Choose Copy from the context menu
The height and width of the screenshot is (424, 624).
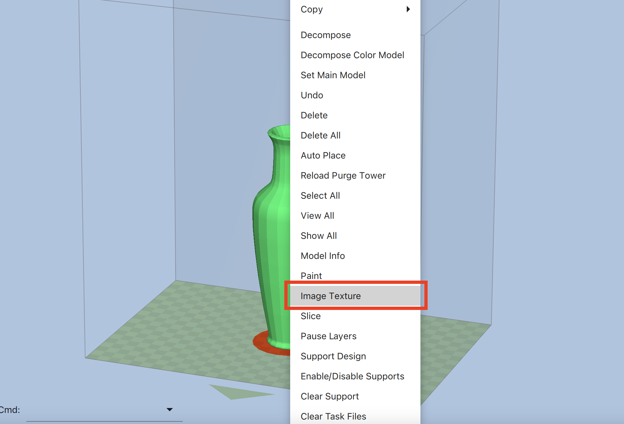355,9
